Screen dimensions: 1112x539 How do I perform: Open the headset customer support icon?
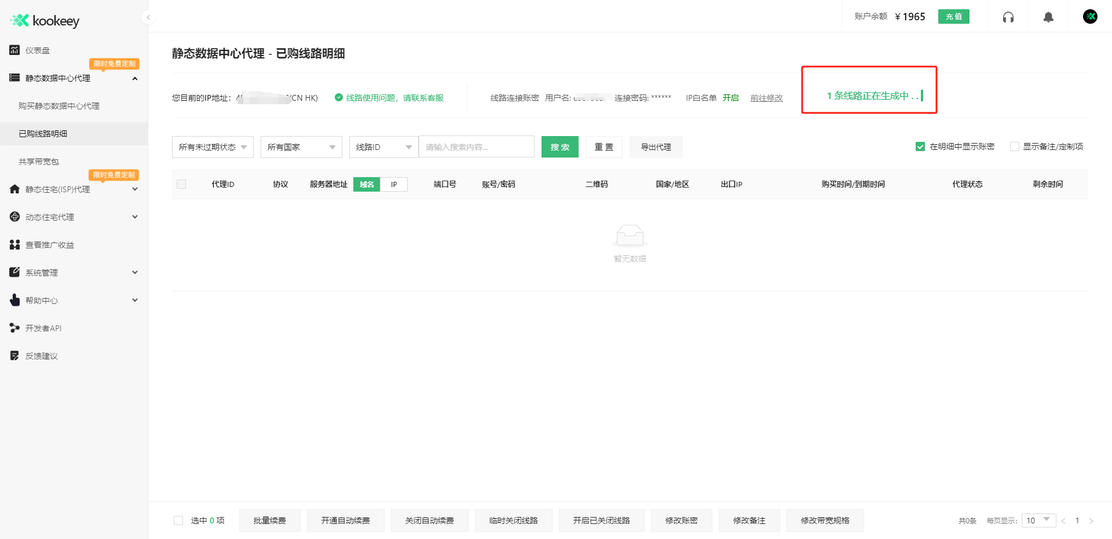tap(1008, 17)
